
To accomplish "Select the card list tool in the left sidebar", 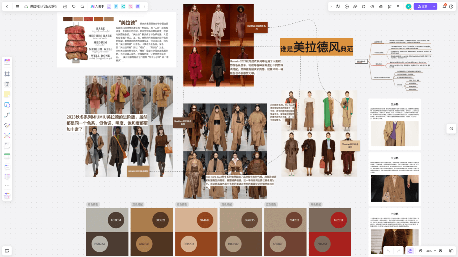I will pos(7,167).
